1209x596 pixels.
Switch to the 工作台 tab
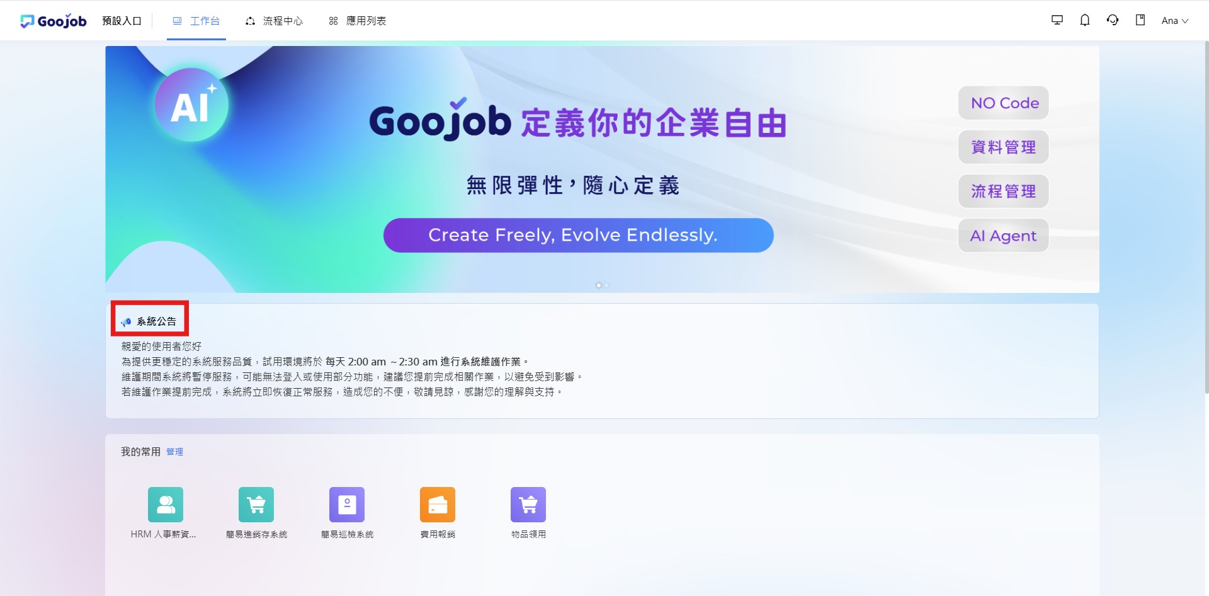196,21
